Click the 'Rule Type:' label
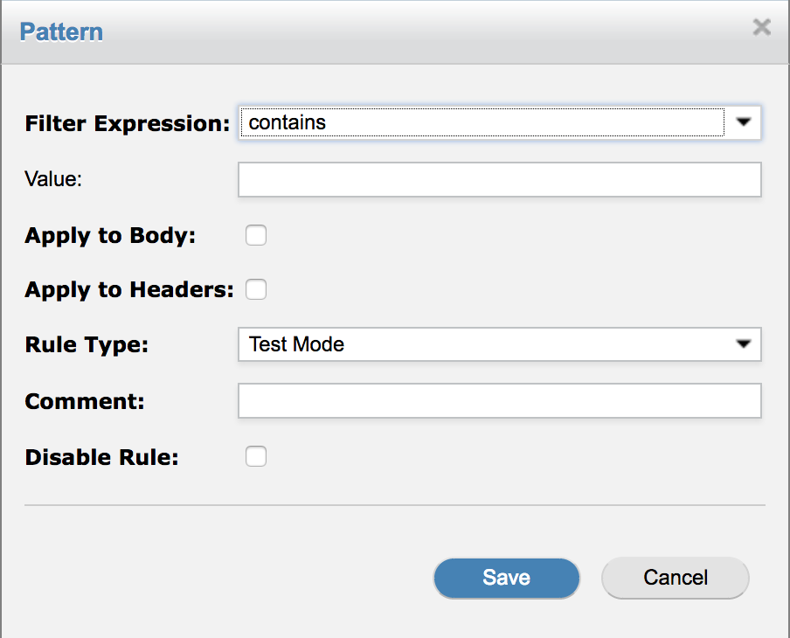Image resolution: width=790 pixels, height=638 pixels. point(87,344)
